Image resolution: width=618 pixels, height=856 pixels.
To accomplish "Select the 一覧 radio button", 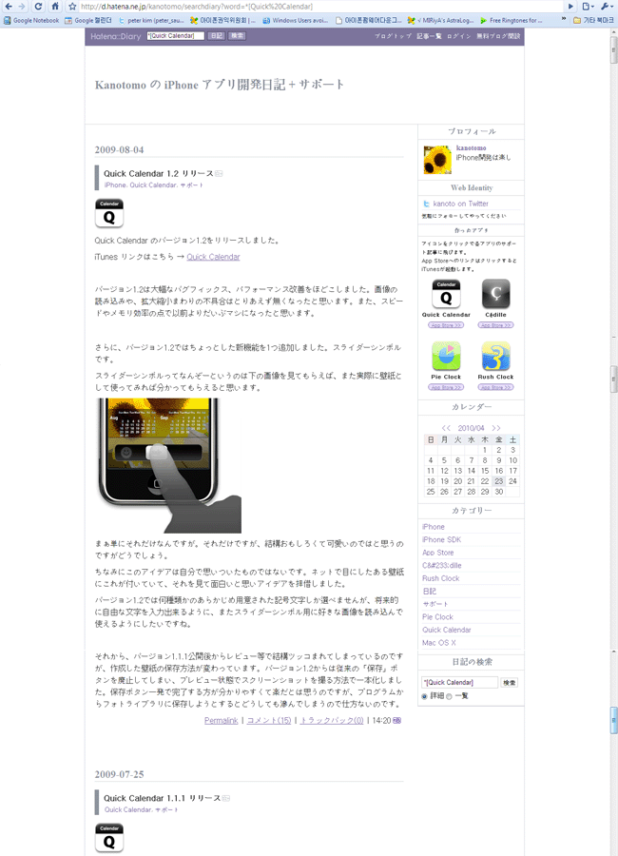I will [x=449, y=696].
